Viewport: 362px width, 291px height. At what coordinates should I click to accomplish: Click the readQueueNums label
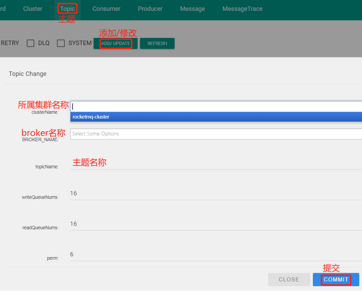click(41, 228)
